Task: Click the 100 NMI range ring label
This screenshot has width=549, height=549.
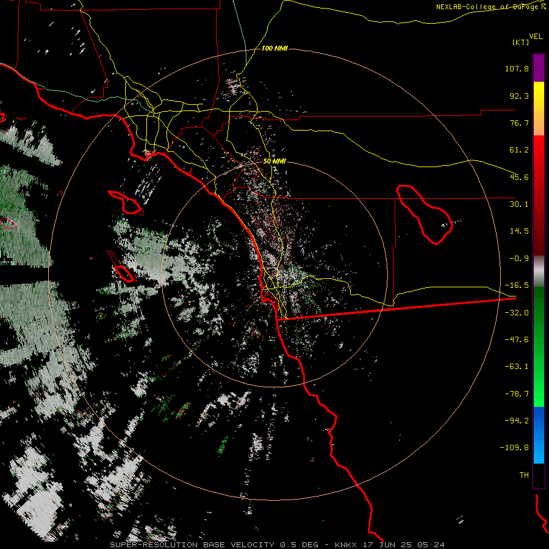Action: pyautogui.click(x=274, y=48)
